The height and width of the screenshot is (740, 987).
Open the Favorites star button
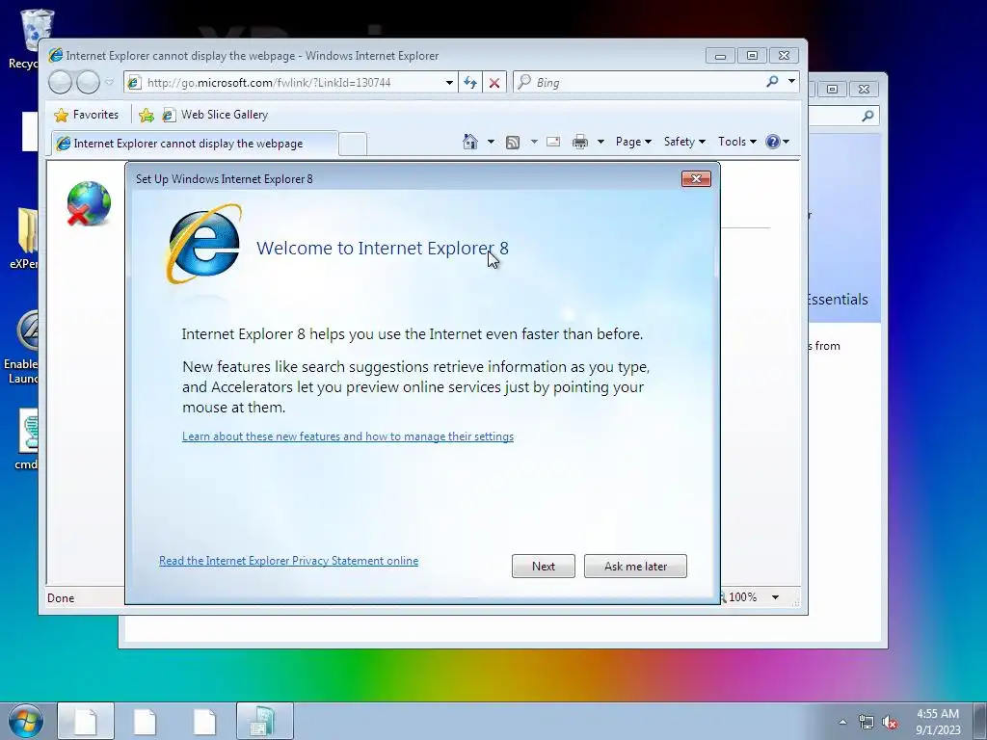tap(87, 115)
